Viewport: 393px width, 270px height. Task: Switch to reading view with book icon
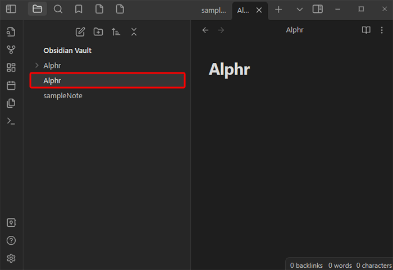click(x=366, y=30)
